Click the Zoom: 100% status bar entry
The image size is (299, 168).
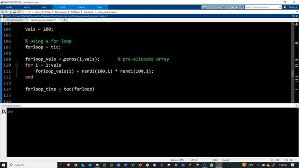(178, 160)
